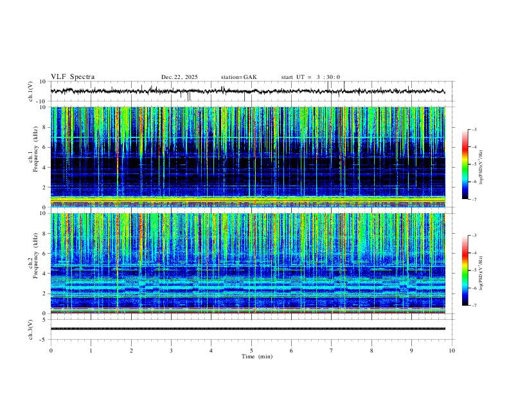509x393 pixels.
Task: Click the ch.3 black signal band
Action: point(248,329)
